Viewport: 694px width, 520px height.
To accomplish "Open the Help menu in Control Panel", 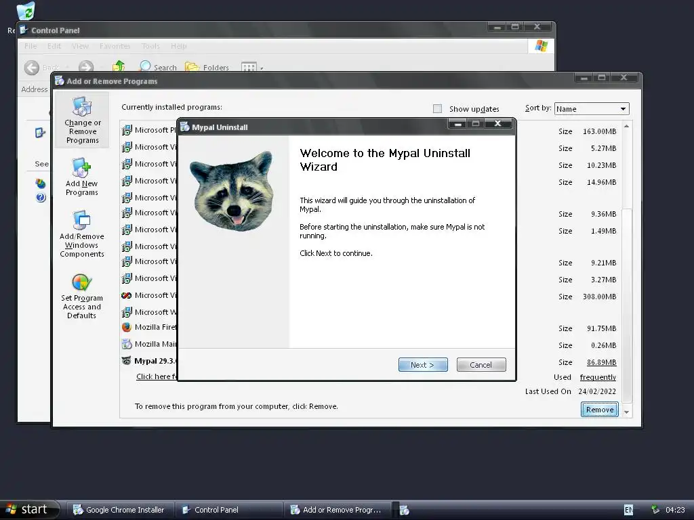I will [179, 46].
